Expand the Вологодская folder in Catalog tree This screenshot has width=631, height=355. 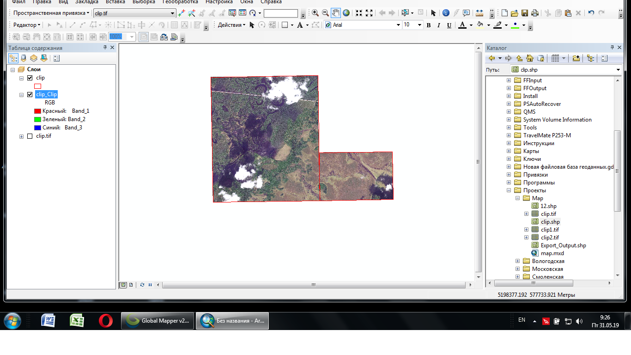click(518, 261)
